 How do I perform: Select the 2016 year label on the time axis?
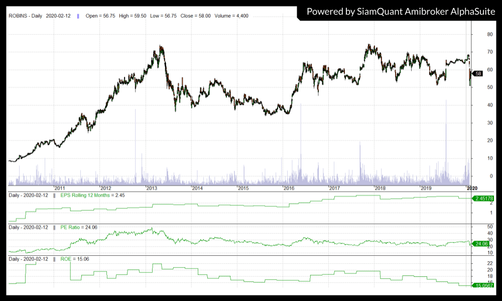tap(289, 188)
